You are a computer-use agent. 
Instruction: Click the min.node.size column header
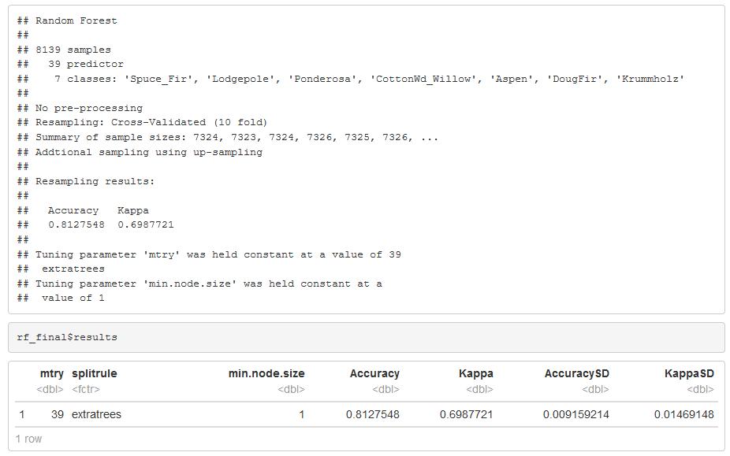tap(266, 373)
